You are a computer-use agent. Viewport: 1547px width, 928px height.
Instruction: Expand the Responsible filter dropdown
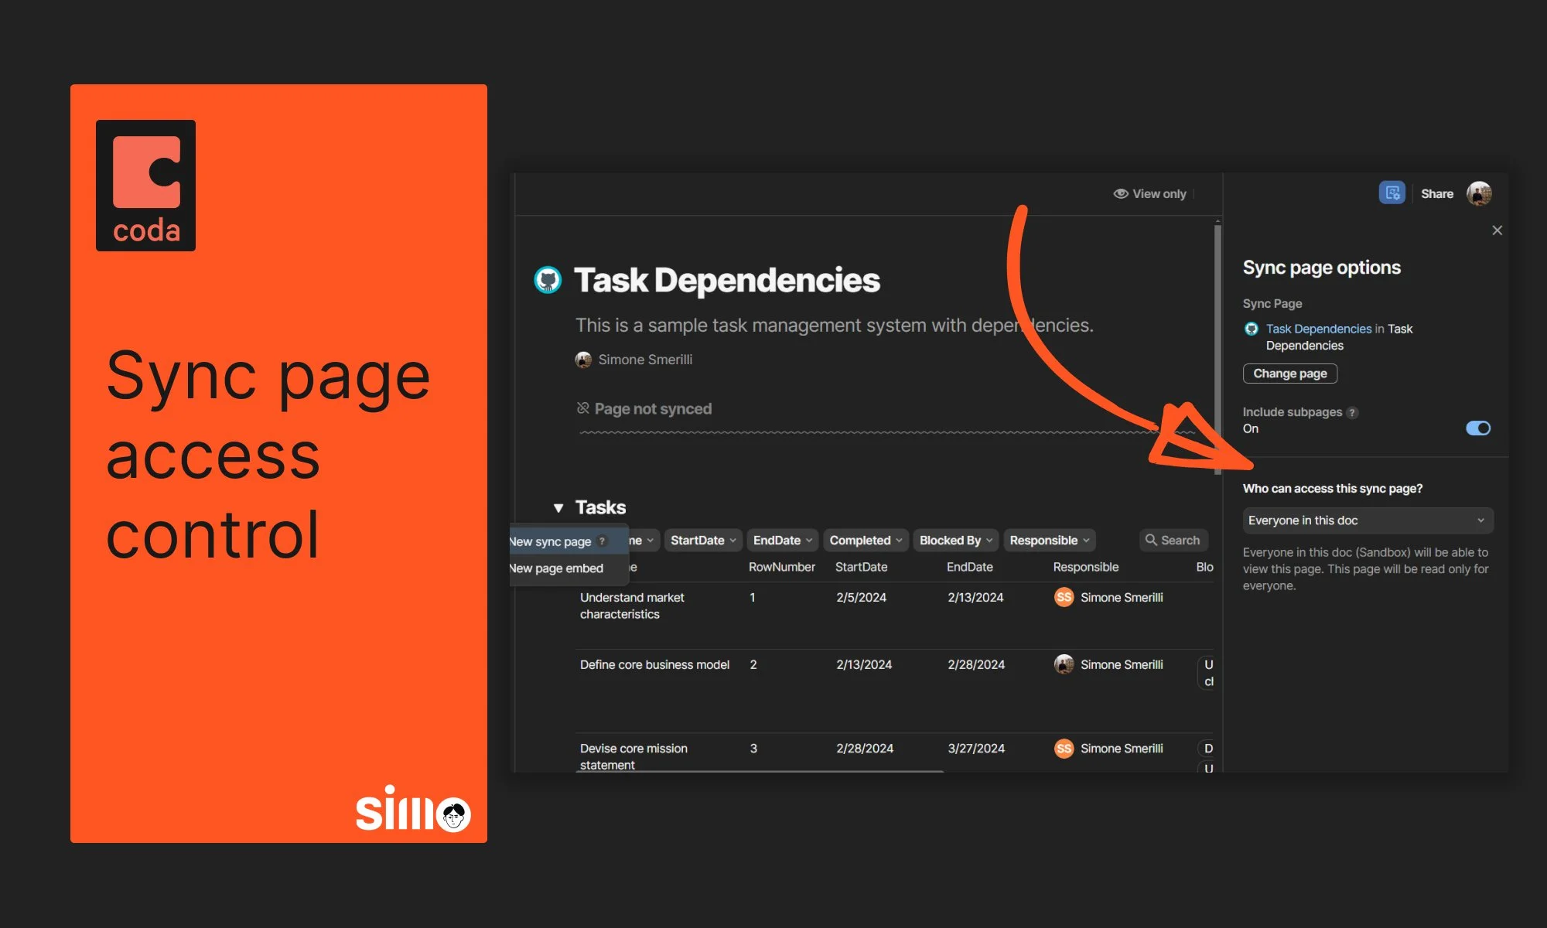coord(1049,541)
